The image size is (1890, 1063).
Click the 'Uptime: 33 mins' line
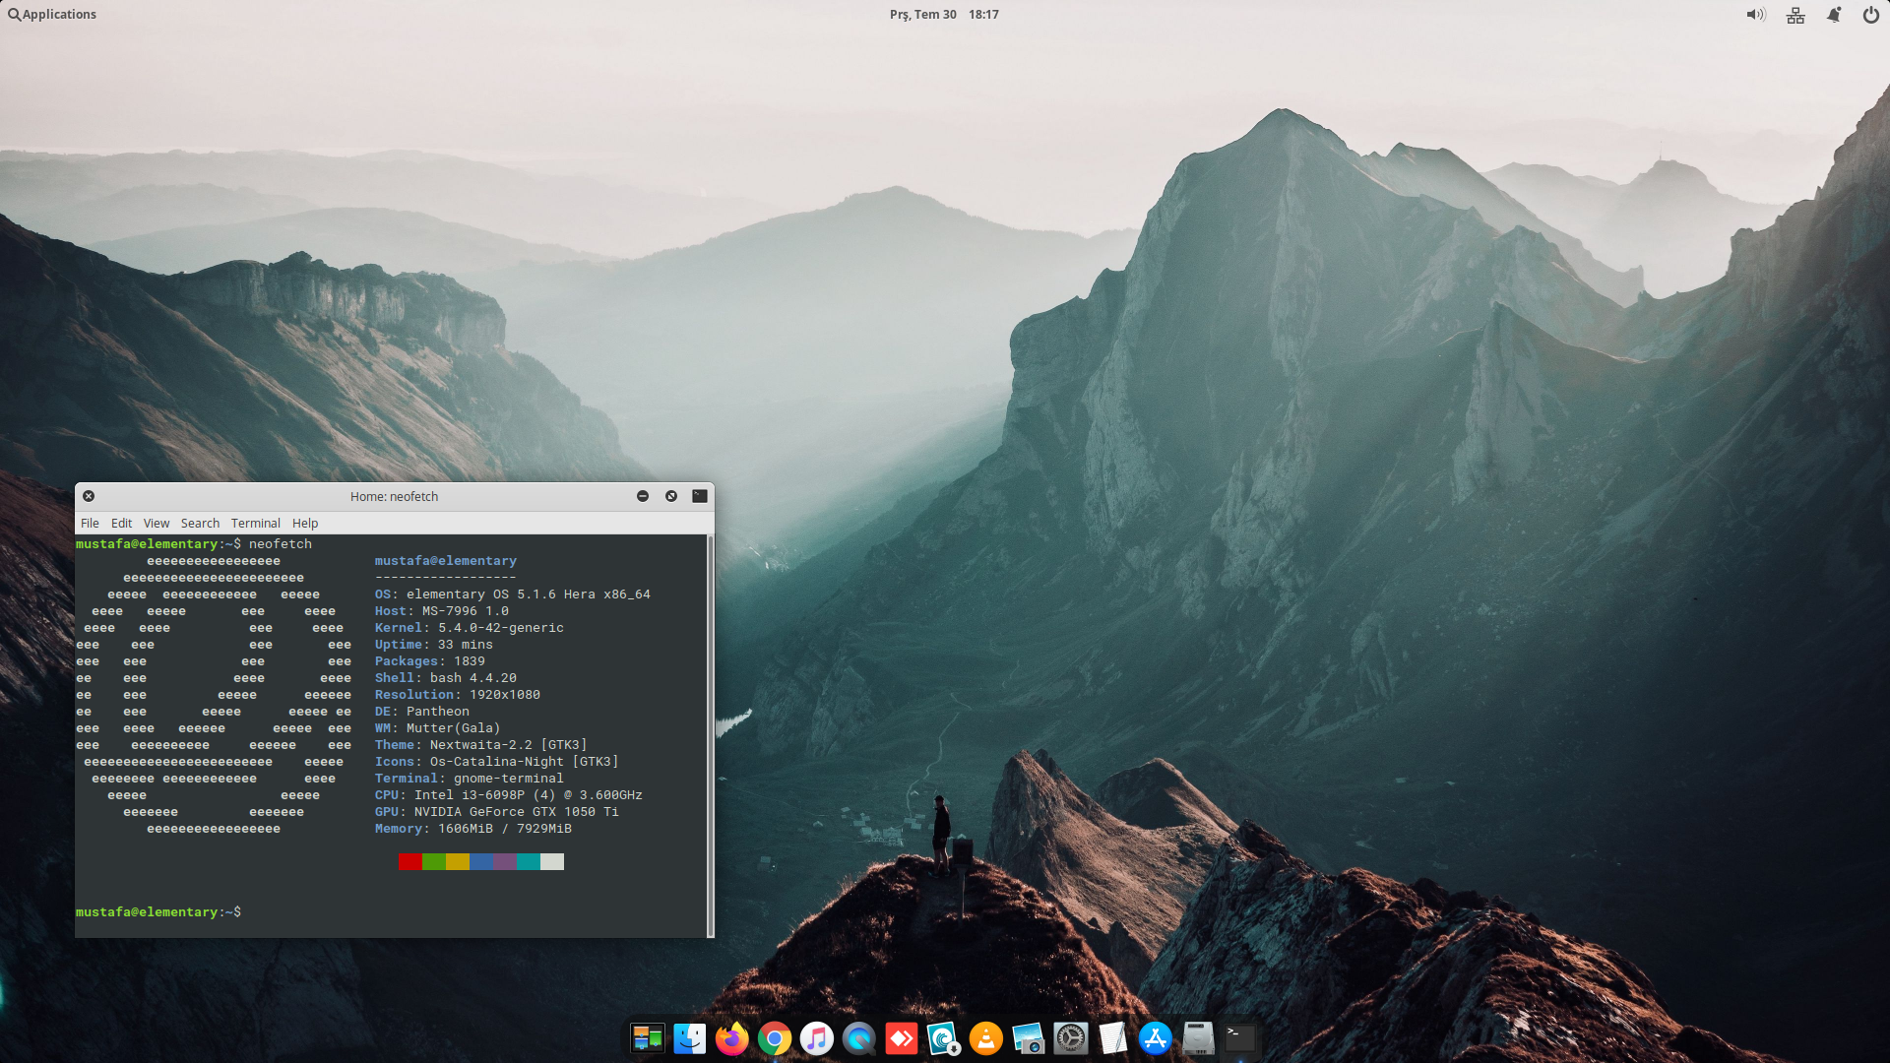[433, 645]
